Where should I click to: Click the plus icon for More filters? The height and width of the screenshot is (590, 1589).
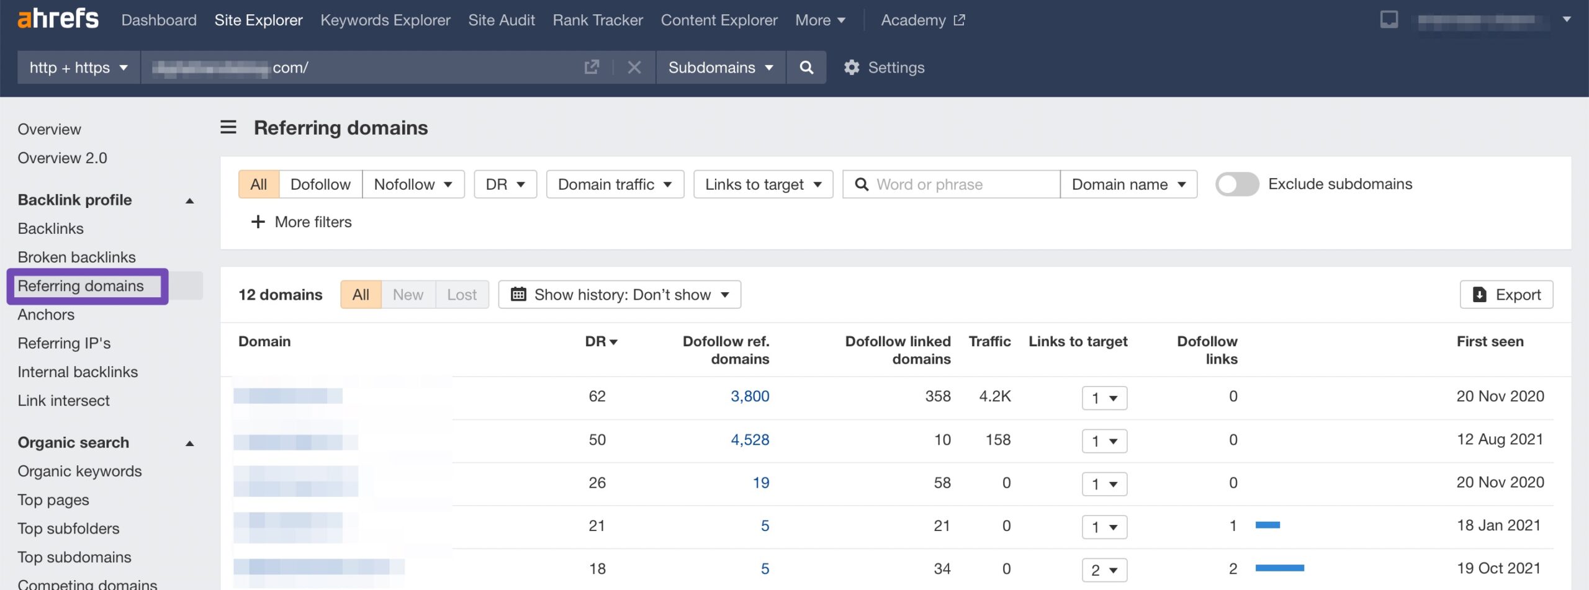click(x=258, y=222)
